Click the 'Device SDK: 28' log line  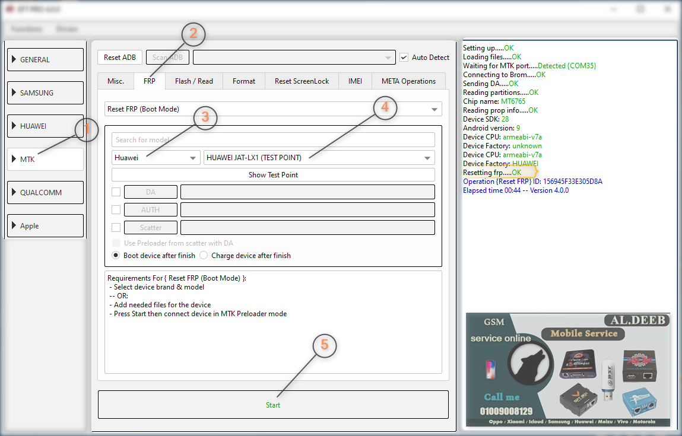click(486, 119)
